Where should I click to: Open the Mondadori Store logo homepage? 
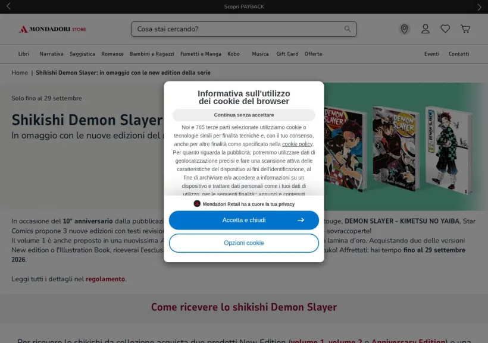coord(52,29)
